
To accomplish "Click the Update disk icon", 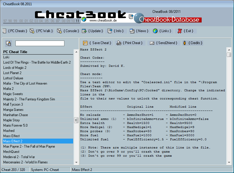I will [84, 31].
